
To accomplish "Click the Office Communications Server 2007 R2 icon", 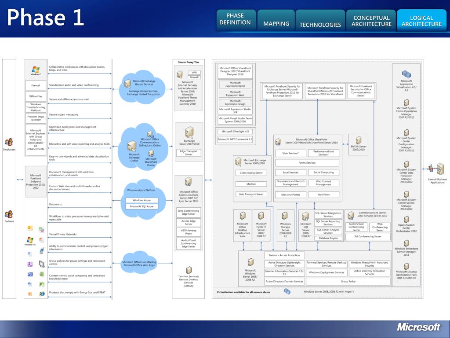I will 188,182.
